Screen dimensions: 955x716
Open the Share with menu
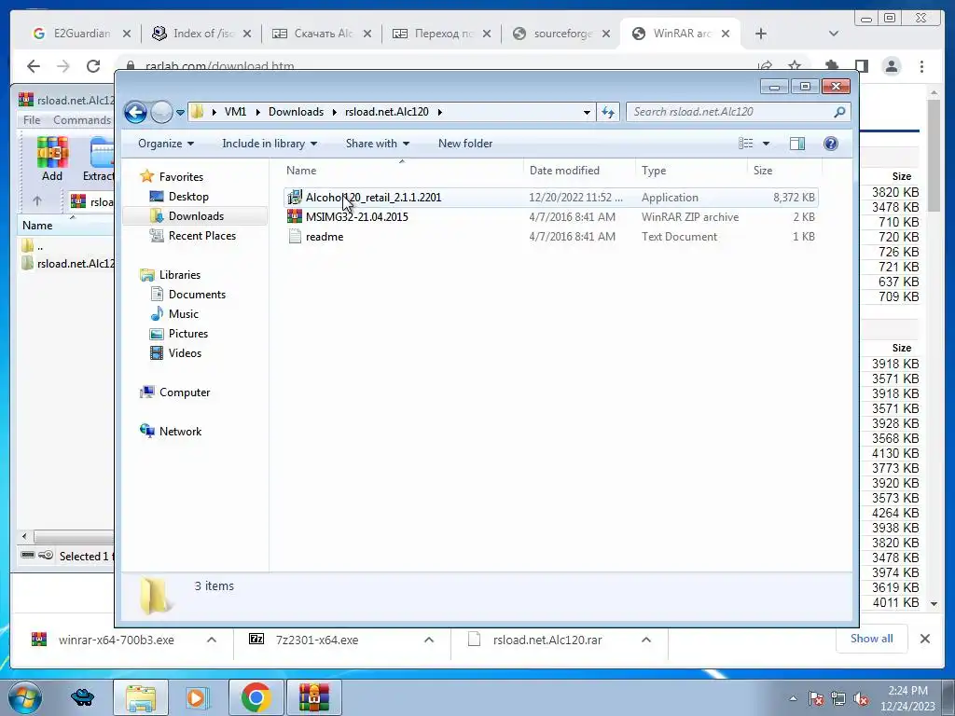pos(377,144)
